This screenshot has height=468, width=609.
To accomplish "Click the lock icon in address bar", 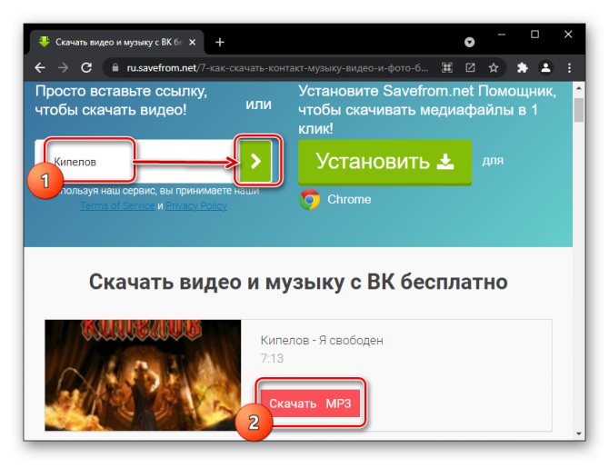I will [115, 67].
